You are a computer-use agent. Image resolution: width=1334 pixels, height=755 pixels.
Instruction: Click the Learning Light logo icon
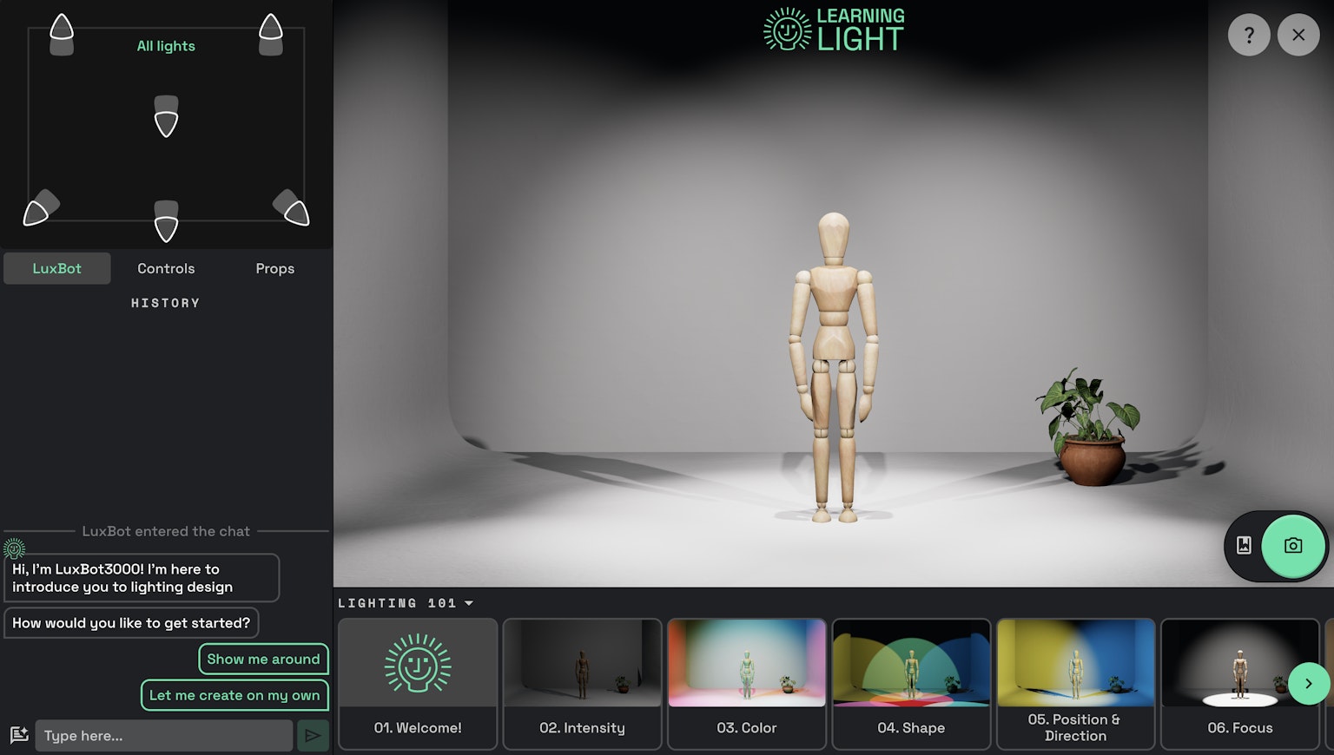[x=786, y=29]
